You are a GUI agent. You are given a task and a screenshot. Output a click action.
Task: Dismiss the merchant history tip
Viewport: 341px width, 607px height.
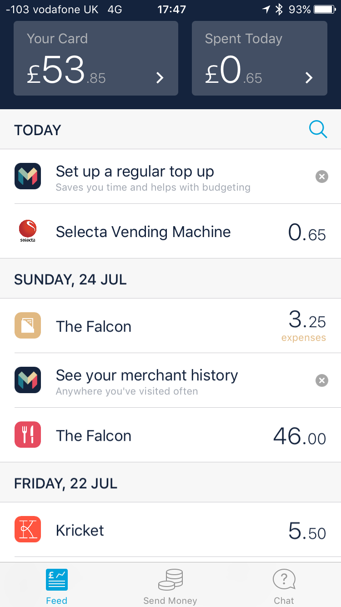pyautogui.click(x=322, y=380)
